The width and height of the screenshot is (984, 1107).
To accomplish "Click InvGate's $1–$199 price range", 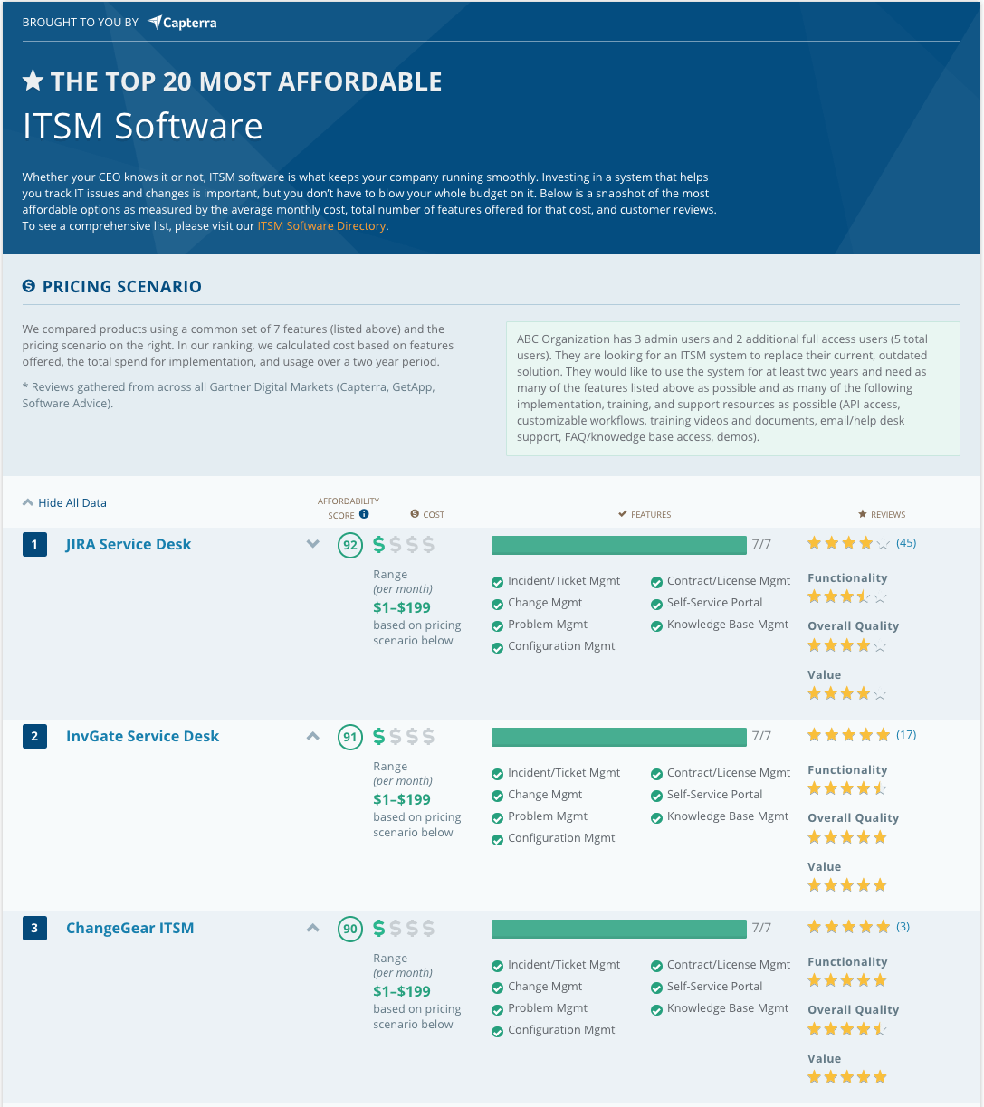I will coord(402,799).
